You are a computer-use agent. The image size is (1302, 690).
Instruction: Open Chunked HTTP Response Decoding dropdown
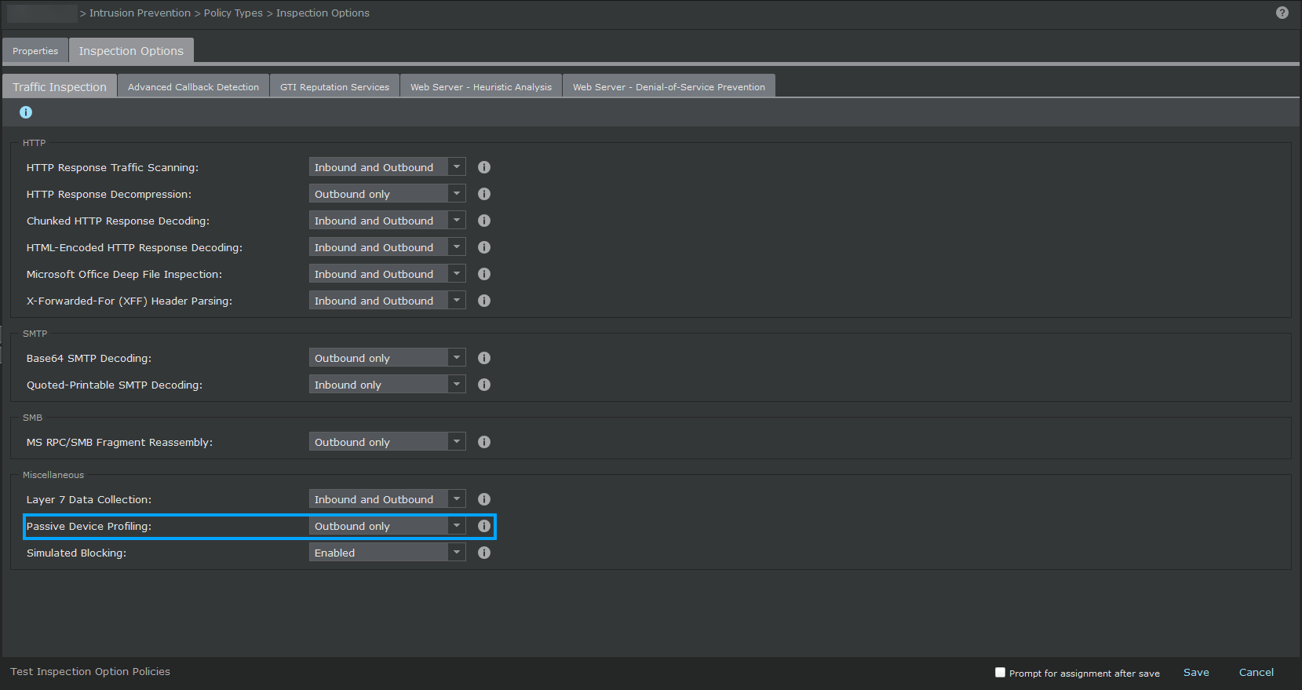click(387, 221)
